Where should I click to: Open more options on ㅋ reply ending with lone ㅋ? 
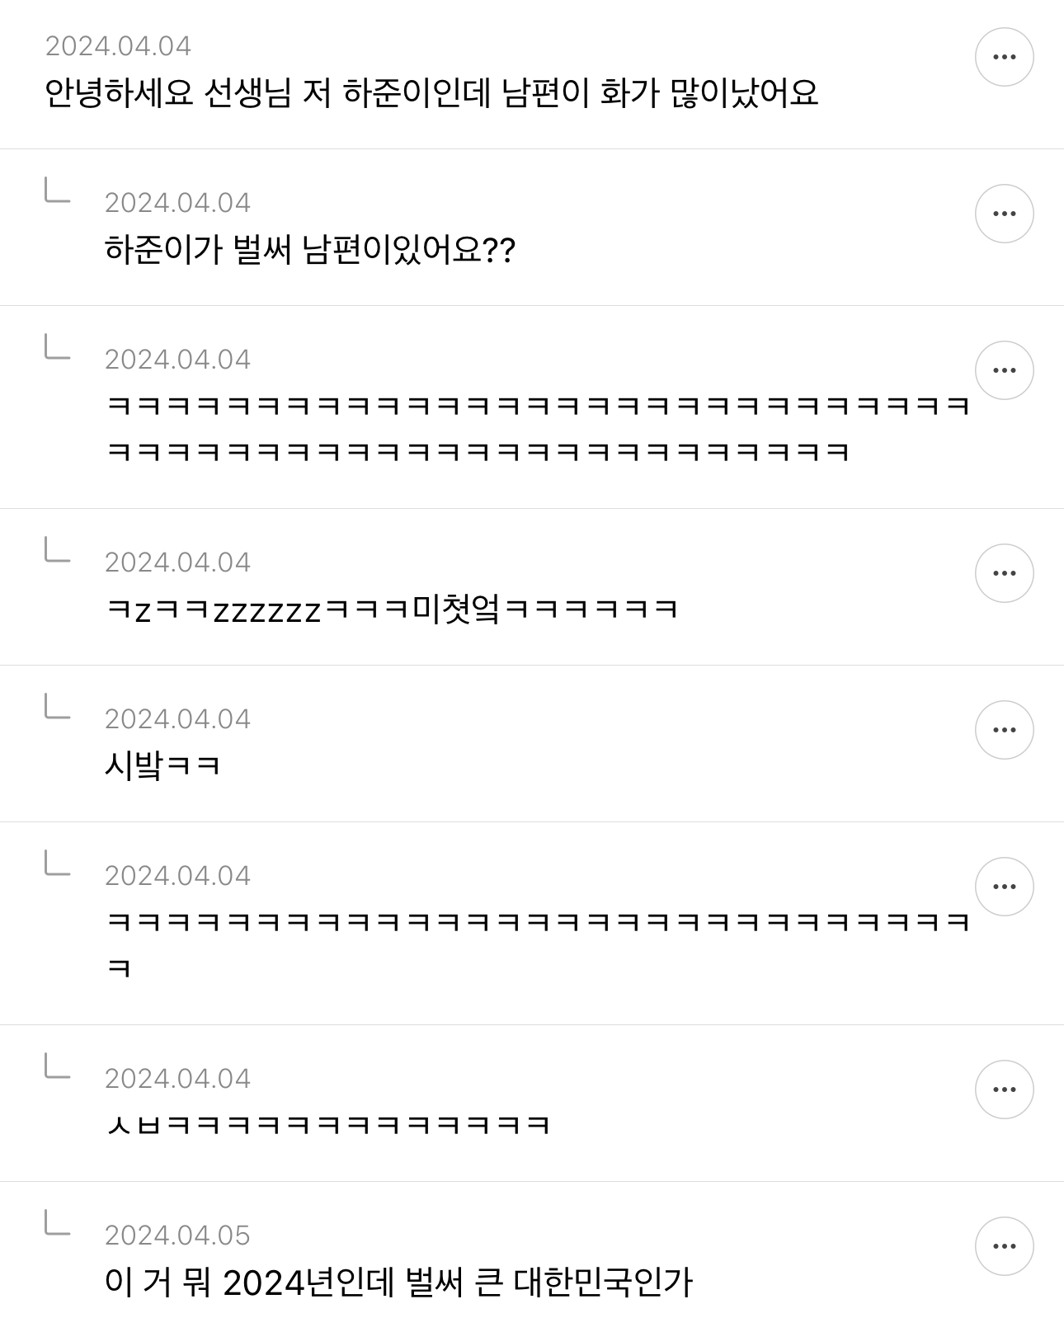tap(1004, 887)
